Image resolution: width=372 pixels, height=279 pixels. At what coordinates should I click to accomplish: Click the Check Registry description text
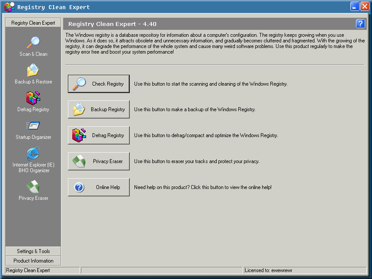coord(211,84)
